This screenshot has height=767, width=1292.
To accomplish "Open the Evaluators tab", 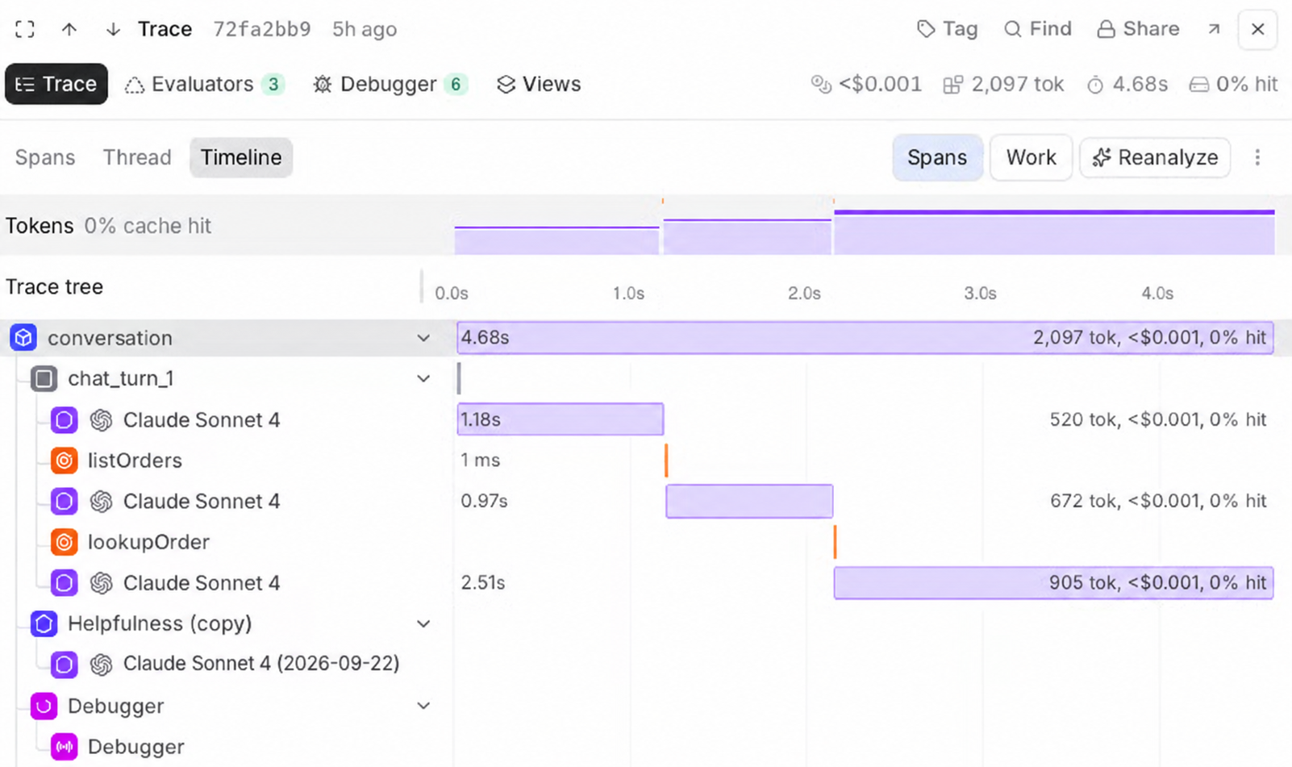I will (205, 84).
